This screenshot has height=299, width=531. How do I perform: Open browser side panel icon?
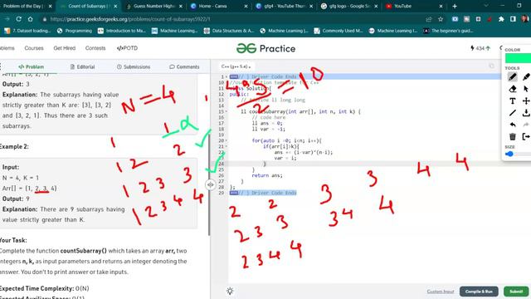click(513, 19)
